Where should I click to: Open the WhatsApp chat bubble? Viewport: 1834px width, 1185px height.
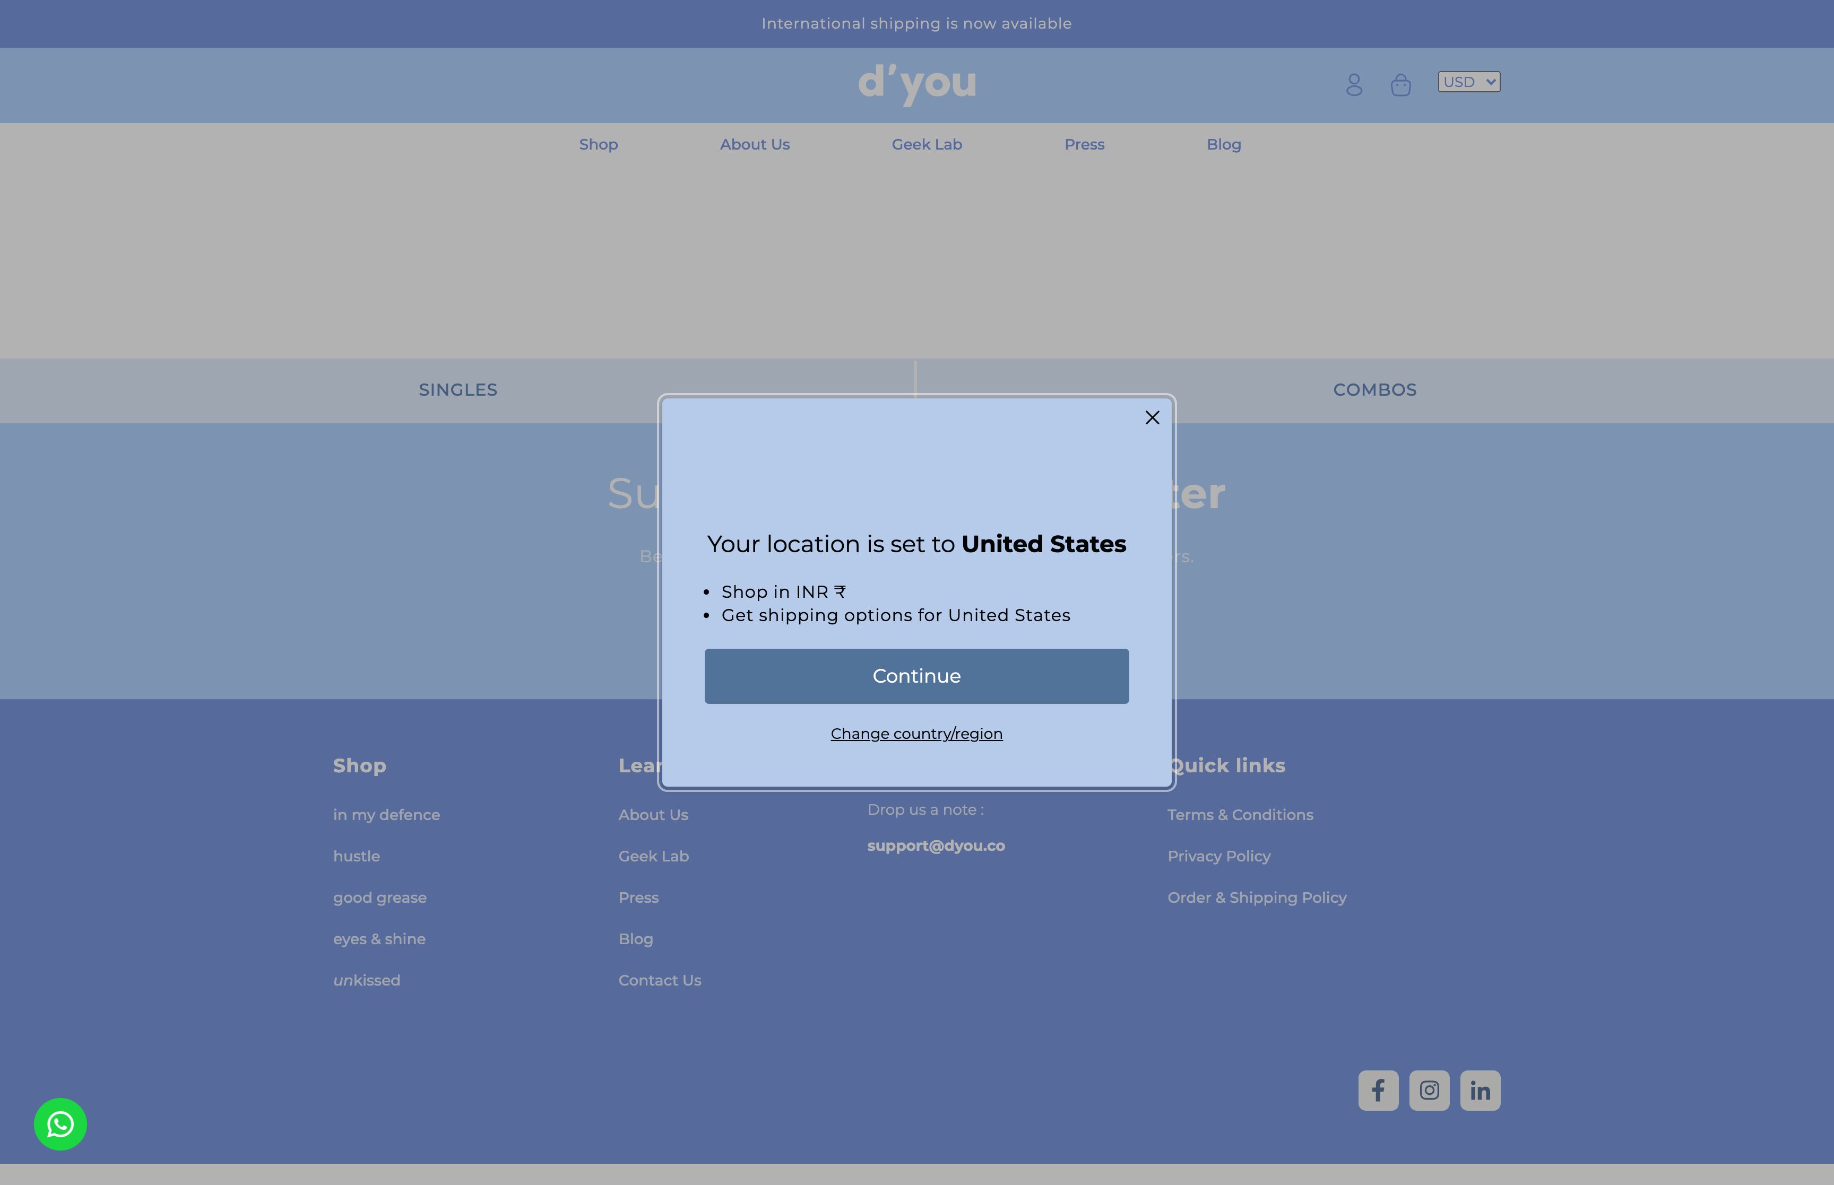pyautogui.click(x=60, y=1123)
